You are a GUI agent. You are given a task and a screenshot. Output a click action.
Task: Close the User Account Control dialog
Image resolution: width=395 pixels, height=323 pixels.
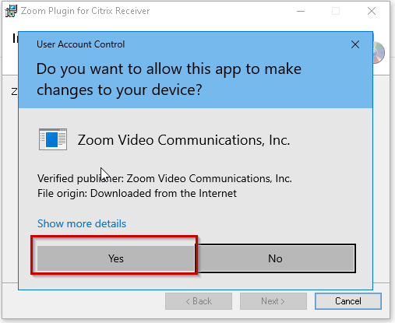[355, 44]
